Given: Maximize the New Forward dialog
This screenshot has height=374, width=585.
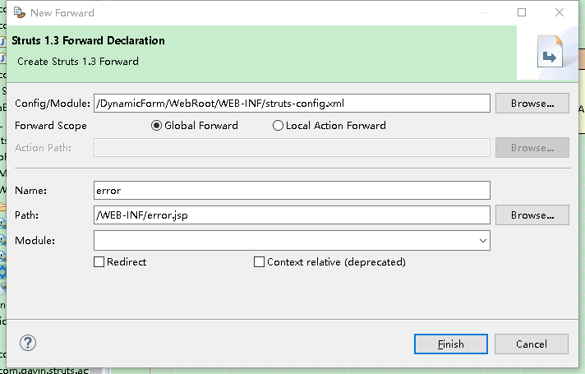Looking at the screenshot, I should (522, 12).
